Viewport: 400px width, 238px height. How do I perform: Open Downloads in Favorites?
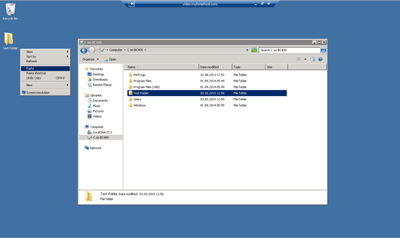tap(100, 79)
